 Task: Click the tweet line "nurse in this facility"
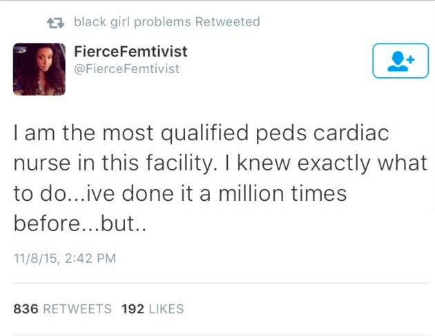pyautogui.click(x=220, y=163)
